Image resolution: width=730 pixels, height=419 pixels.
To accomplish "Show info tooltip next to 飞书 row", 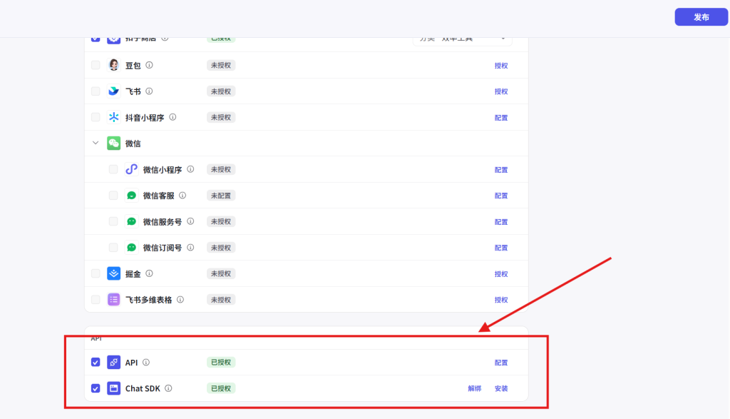I will click(x=149, y=91).
